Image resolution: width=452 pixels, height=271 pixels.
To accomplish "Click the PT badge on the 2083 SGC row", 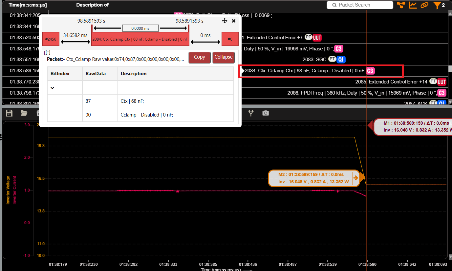I will click(333, 59).
